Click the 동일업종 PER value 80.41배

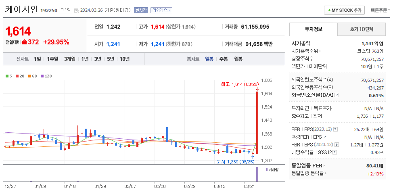pos(375,166)
